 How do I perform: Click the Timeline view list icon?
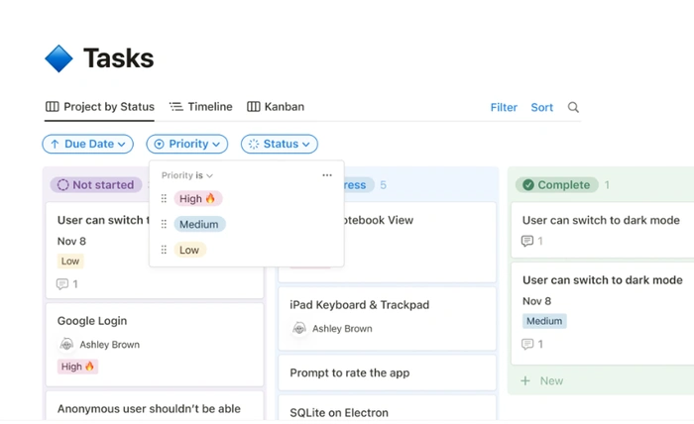tap(176, 107)
